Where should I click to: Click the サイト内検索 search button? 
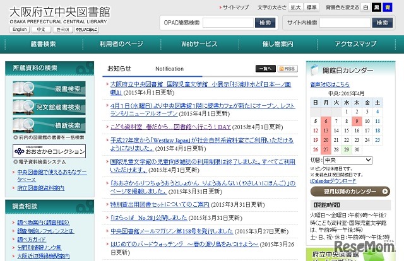point(383,23)
